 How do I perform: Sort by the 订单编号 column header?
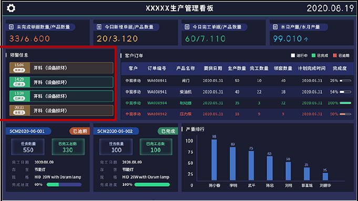point(157,68)
